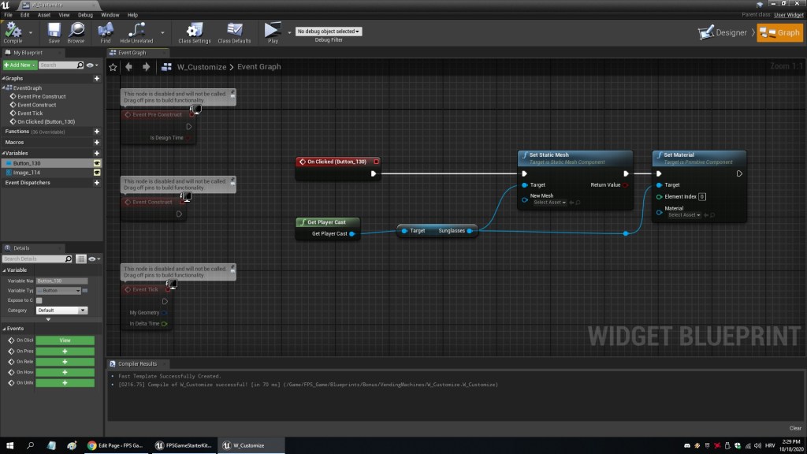Save the blueprint with the Save icon
The image size is (807, 454).
pyautogui.click(x=54, y=31)
